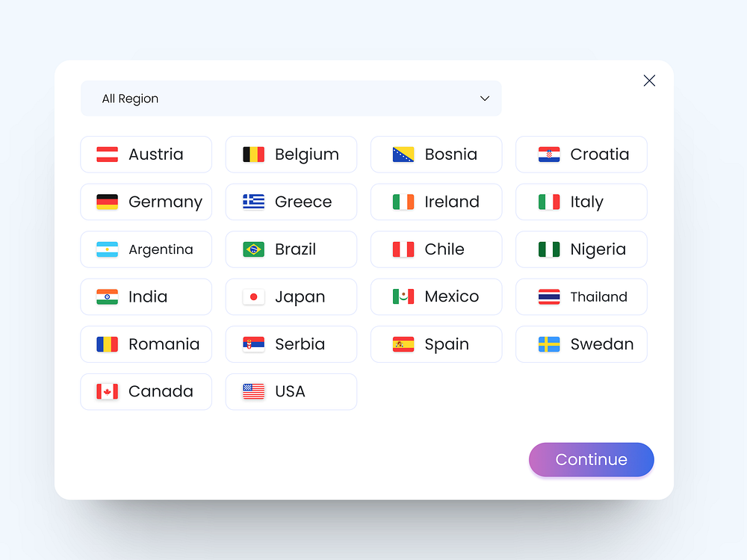
Task: Click the dropdown chevron arrow
Action: coord(484,99)
